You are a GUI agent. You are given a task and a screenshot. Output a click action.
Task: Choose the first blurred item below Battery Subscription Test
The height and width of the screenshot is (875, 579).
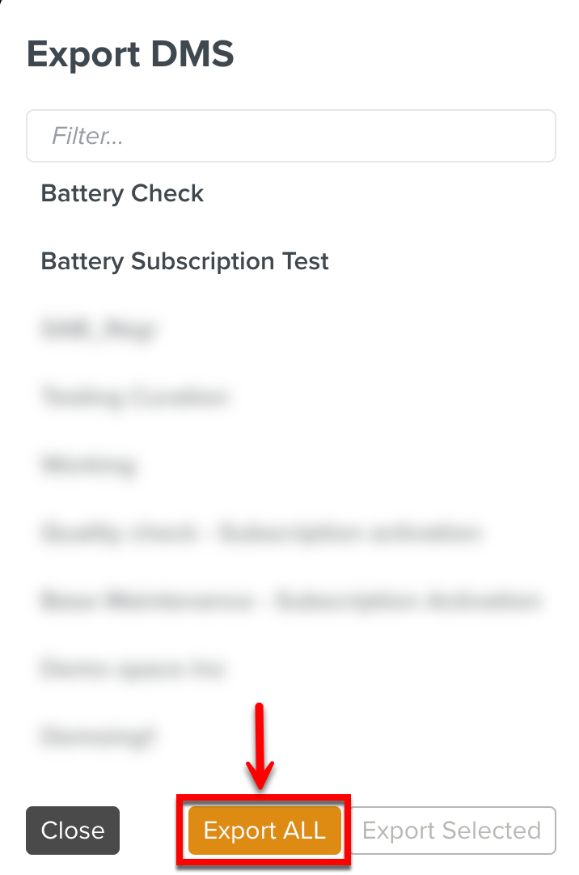tap(98, 330)
